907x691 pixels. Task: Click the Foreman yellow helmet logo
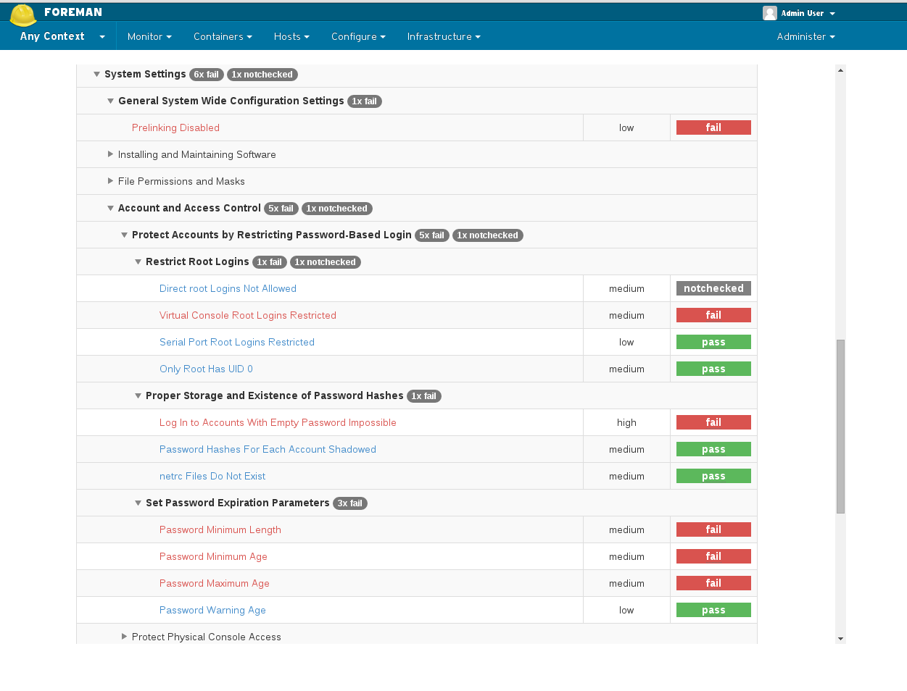[23, 14]
